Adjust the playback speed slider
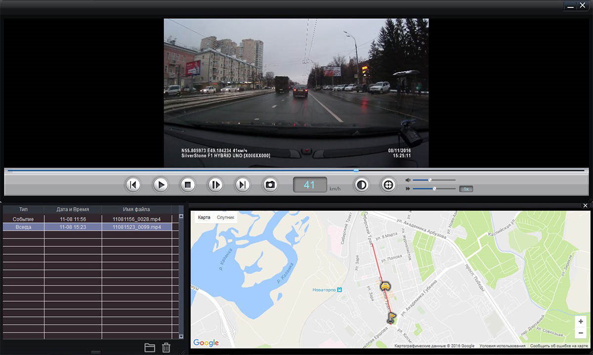593x355 pixels. (x=434, y=188)
